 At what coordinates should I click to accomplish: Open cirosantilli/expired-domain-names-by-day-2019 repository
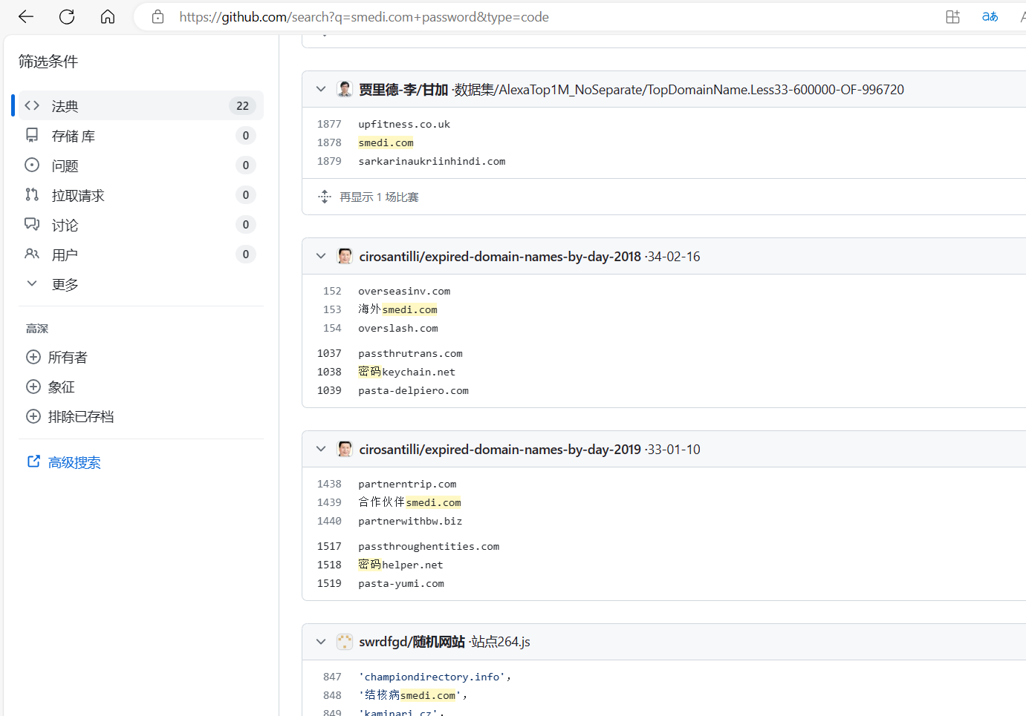coord(500,450)
